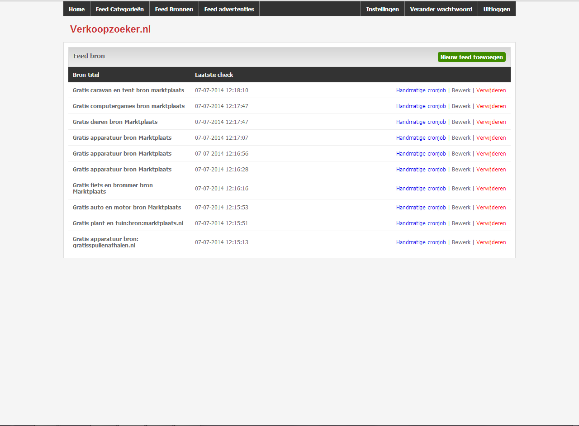This screenshot has width=579, height=426.
Task: Open the Home menu item
Action: pos(77,9)
